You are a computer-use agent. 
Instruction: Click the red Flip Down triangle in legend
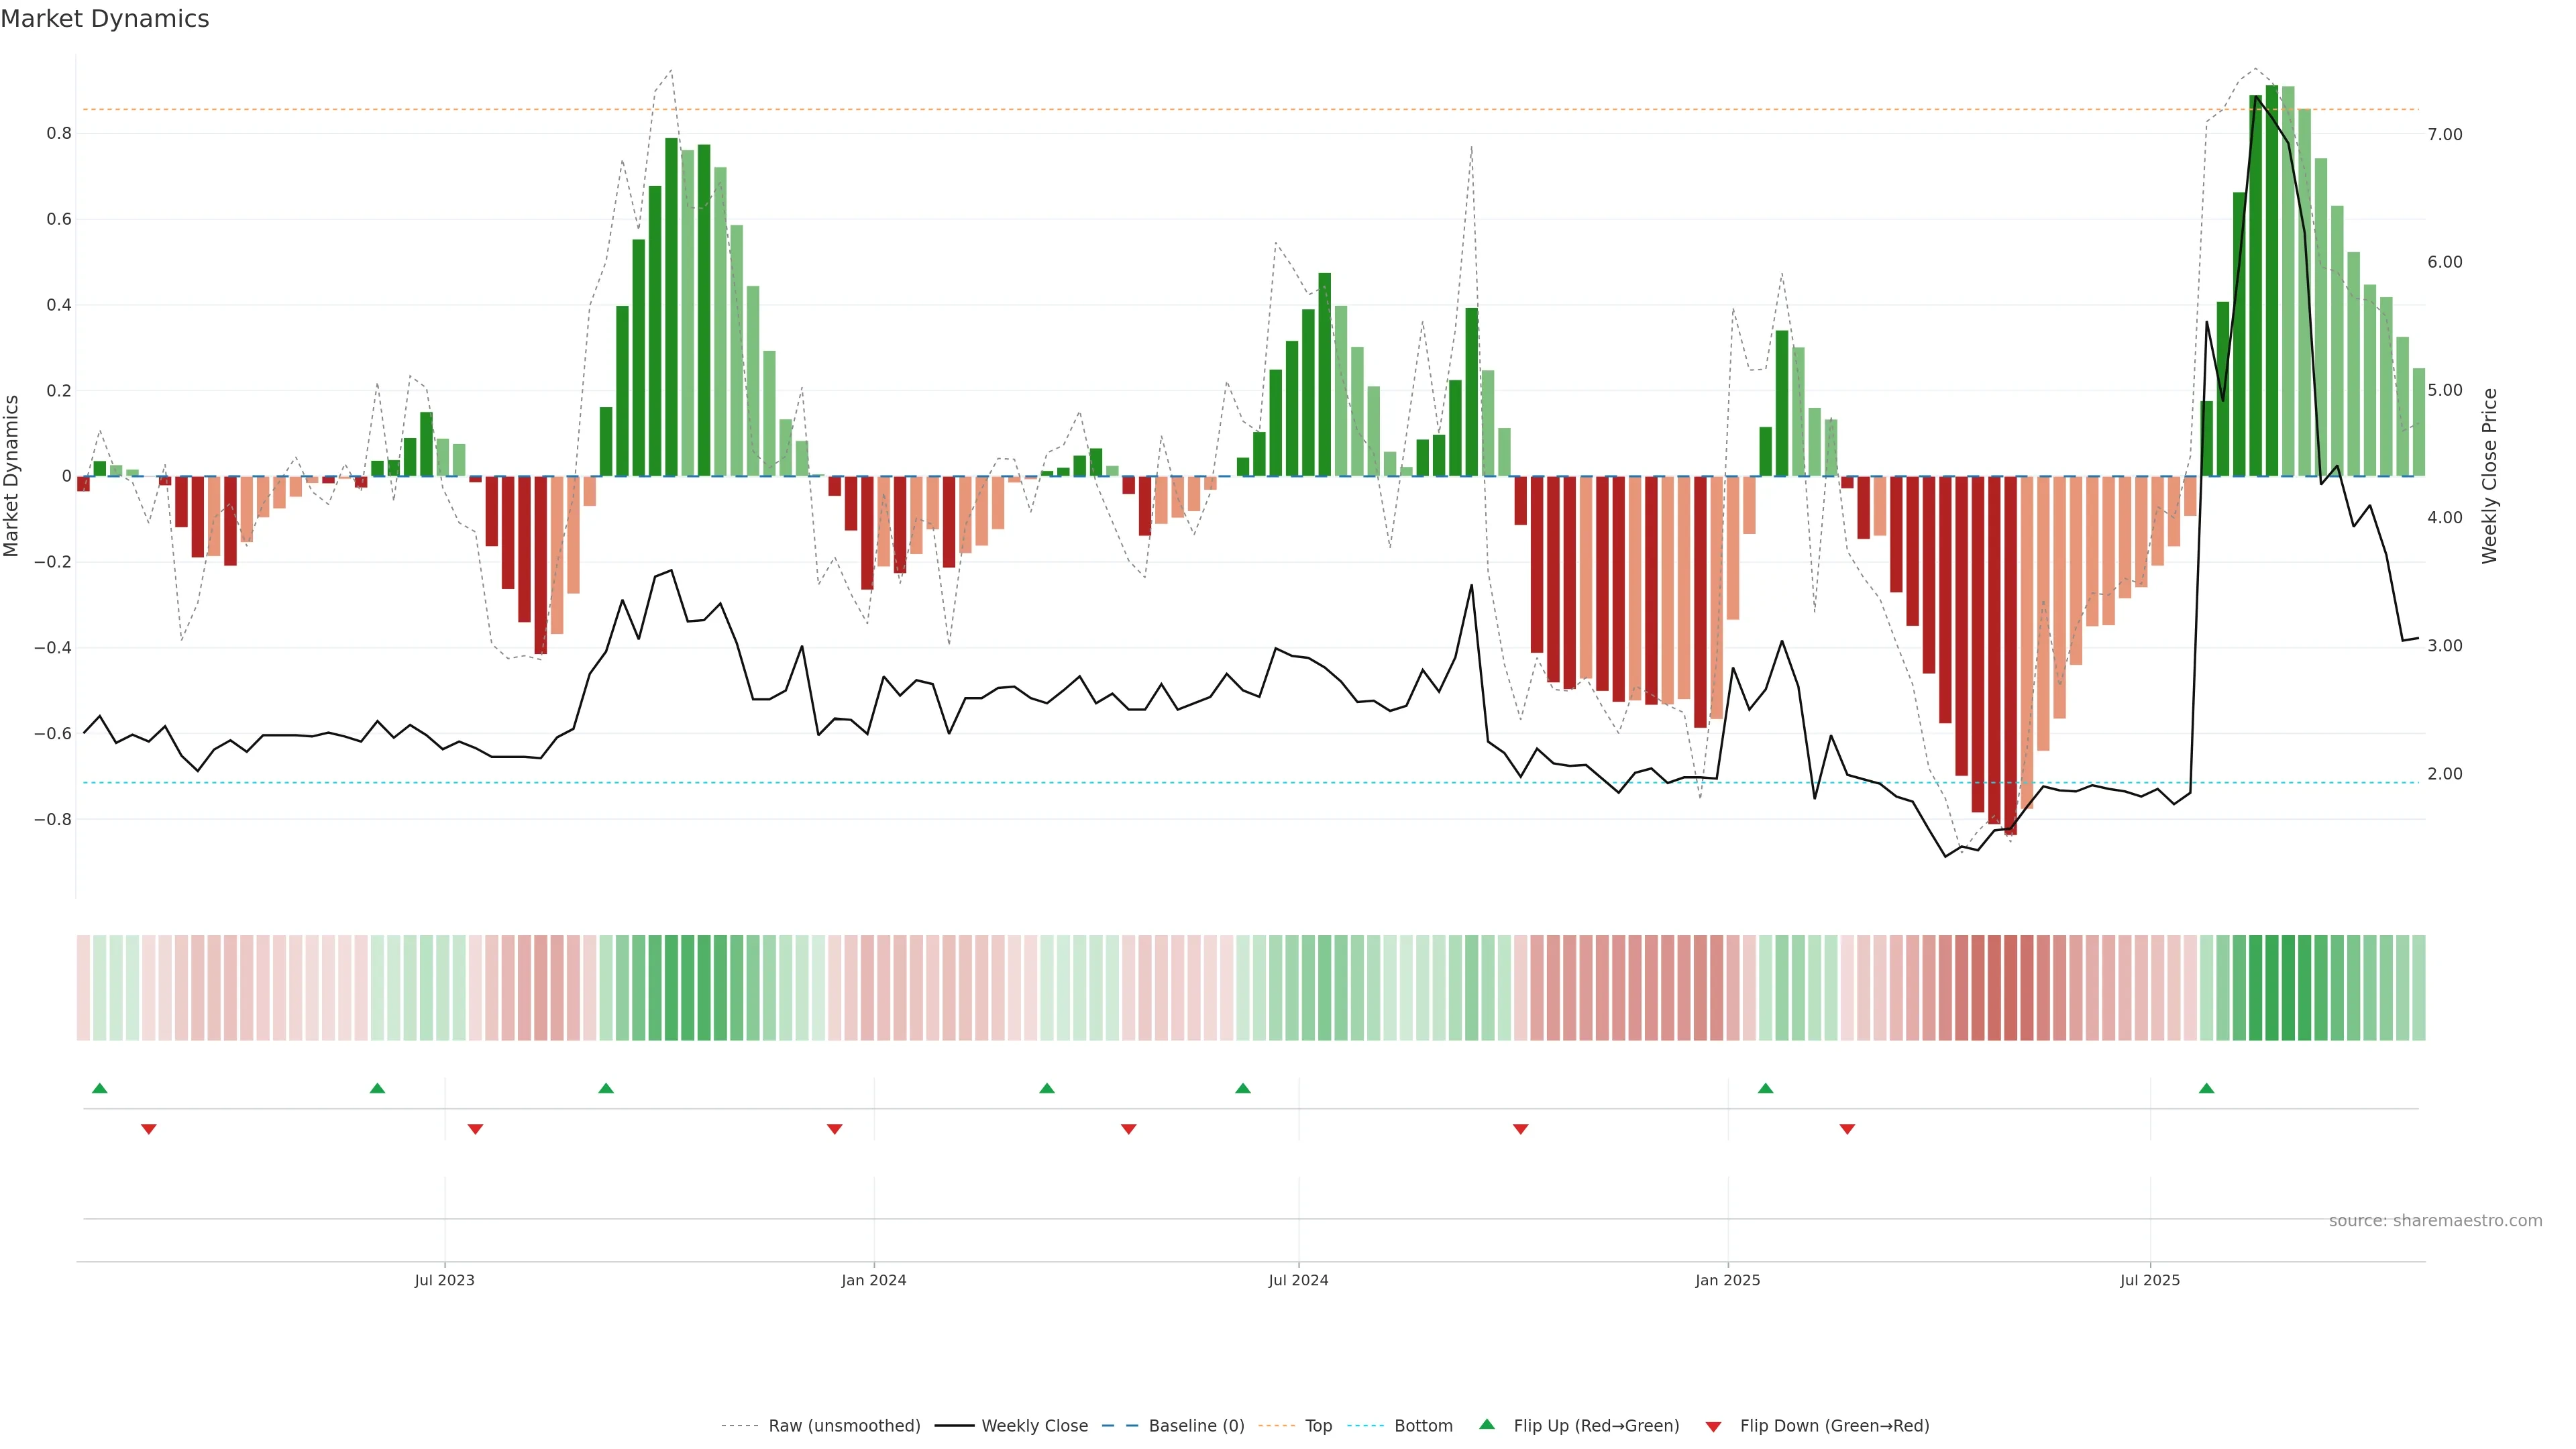coord(1713,1427)
